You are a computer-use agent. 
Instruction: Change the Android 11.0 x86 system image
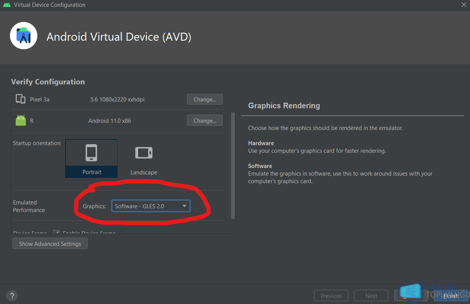click(x=205, y=120)
